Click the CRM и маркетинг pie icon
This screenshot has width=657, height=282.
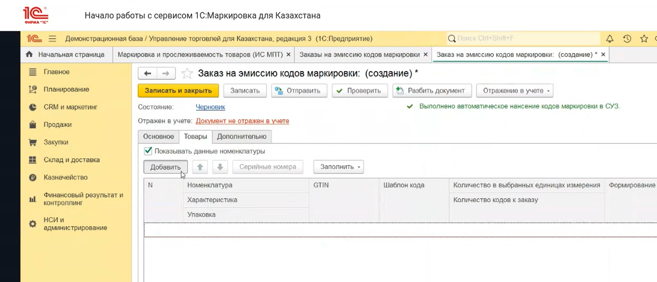32,107
